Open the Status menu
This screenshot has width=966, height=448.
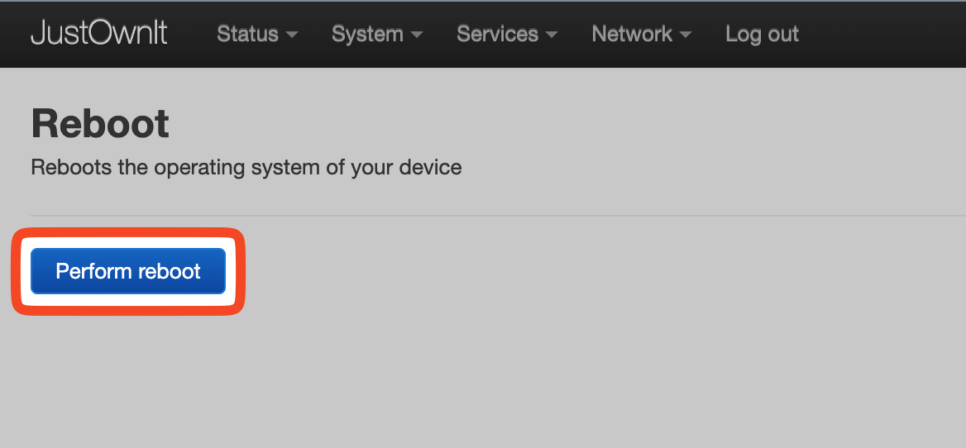(257, 34)
